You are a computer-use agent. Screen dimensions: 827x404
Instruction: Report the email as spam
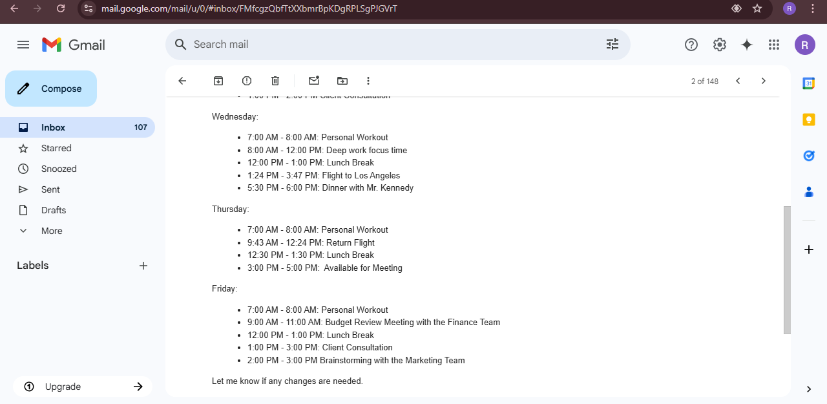247,81
